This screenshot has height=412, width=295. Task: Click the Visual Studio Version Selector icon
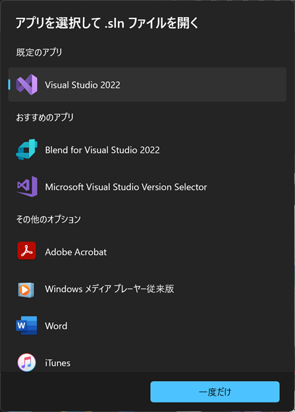27,187
